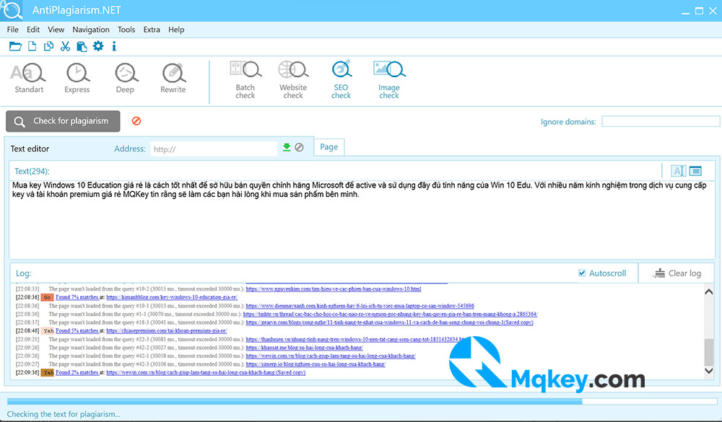Click the Copy icon in the toolbar

[48, 46]
